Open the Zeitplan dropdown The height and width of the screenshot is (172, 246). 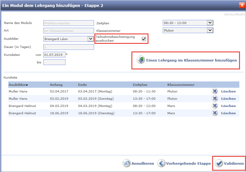(x=210, y=23)
